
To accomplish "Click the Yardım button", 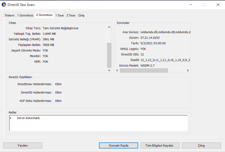I will [x=23, y=146].
